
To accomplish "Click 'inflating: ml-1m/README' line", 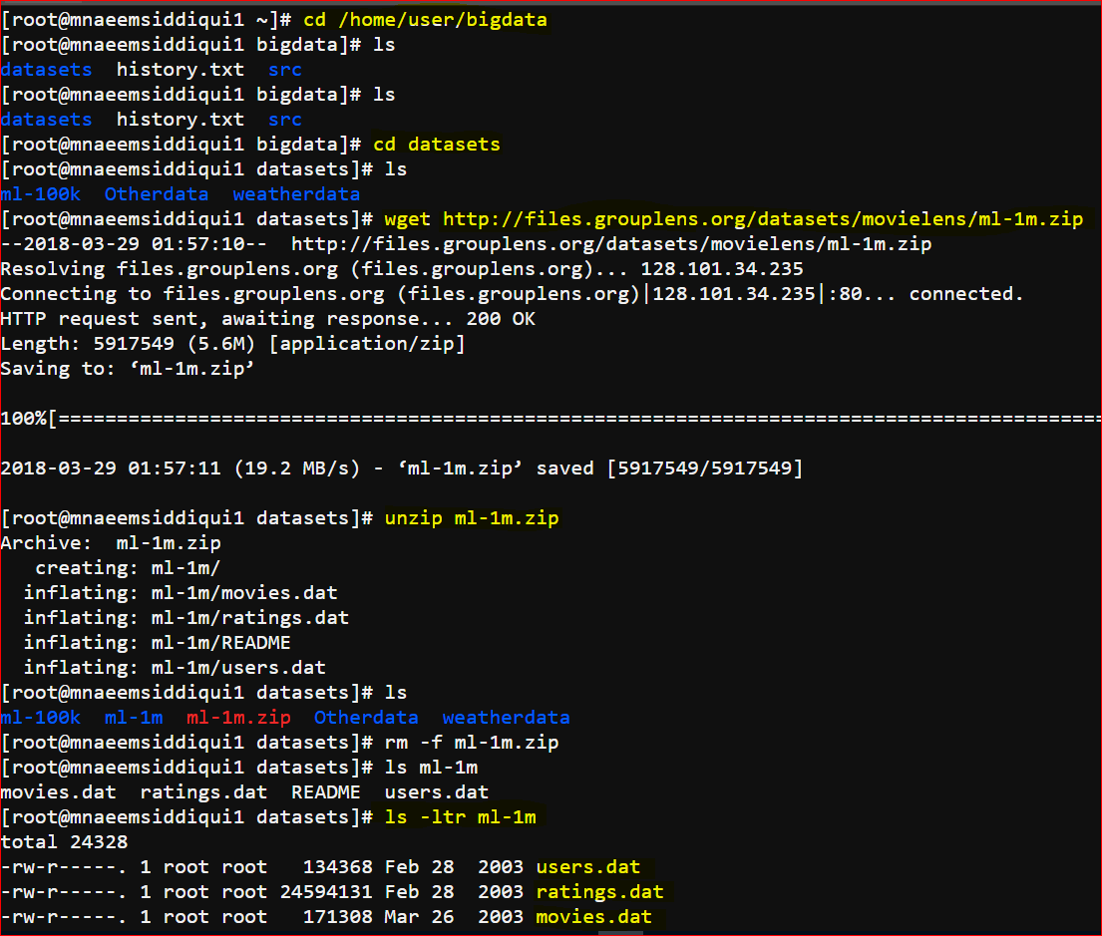I will click(x=158, y=643).
